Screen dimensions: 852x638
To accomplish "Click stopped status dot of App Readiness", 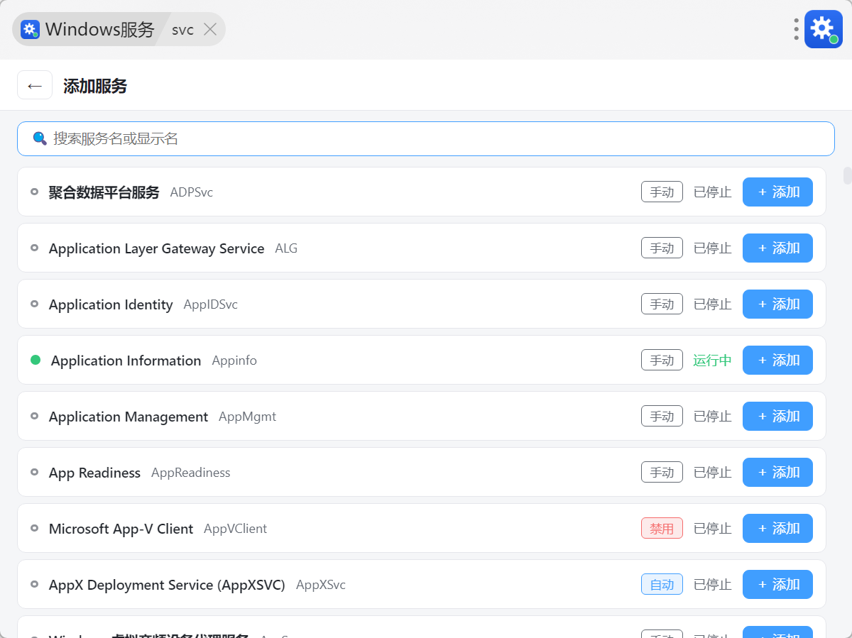I will point(34,472).
